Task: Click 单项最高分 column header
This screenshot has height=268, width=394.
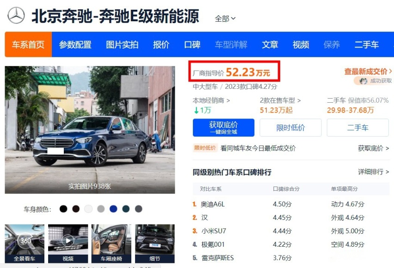Action: click(x=344, y=189)
